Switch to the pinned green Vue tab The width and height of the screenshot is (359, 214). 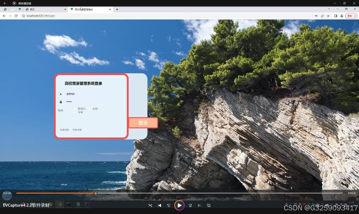20,9
